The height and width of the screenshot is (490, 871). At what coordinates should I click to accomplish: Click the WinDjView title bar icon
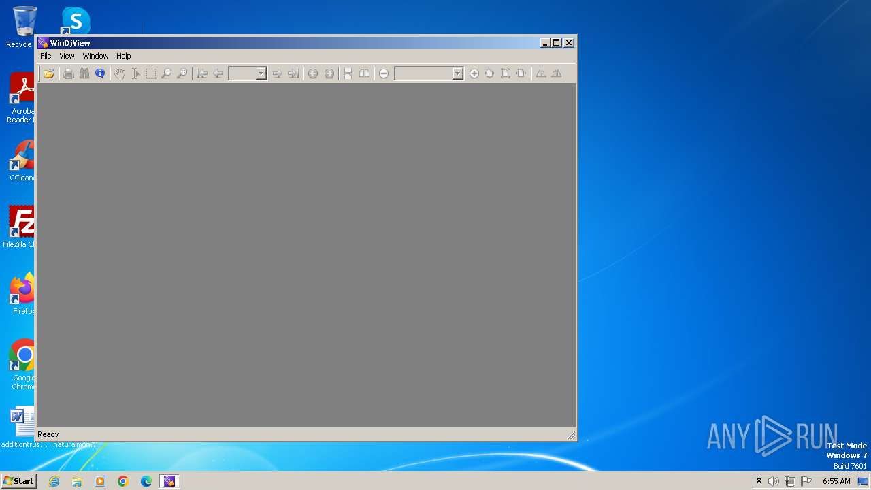43,43
